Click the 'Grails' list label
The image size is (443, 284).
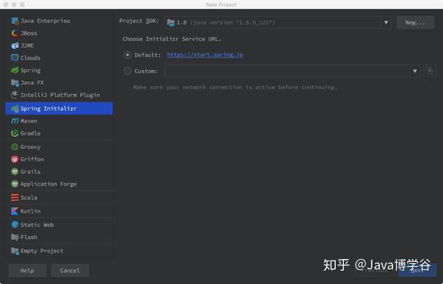point(30,172)
